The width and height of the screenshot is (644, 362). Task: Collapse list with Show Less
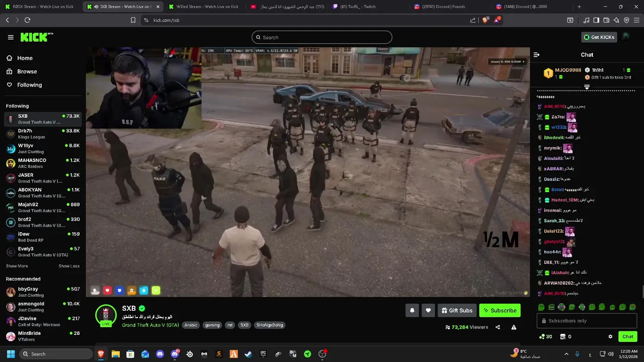coord(69,266)
